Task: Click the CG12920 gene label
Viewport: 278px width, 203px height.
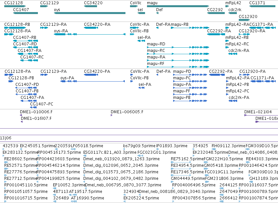Action: click(x=248, y=16)
